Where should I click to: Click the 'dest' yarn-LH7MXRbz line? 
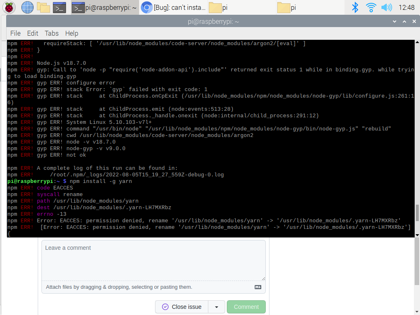coord(104,208)
